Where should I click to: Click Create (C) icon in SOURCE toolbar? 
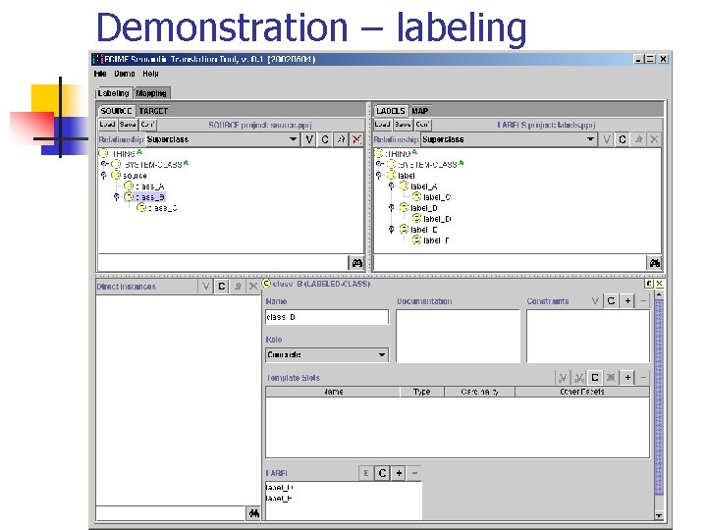coord(325,139)
